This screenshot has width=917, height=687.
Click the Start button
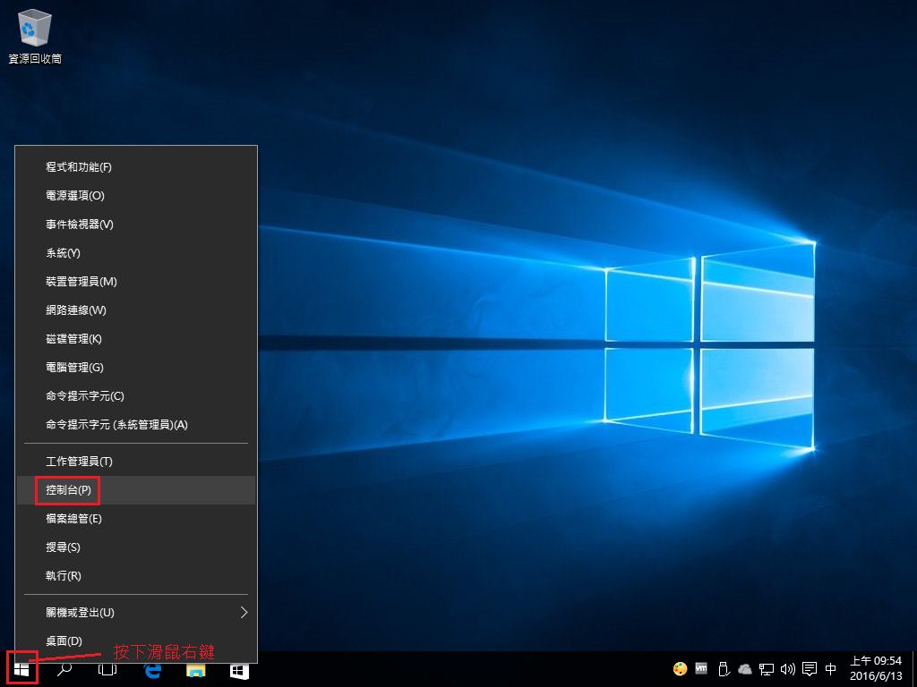(21, 668)
